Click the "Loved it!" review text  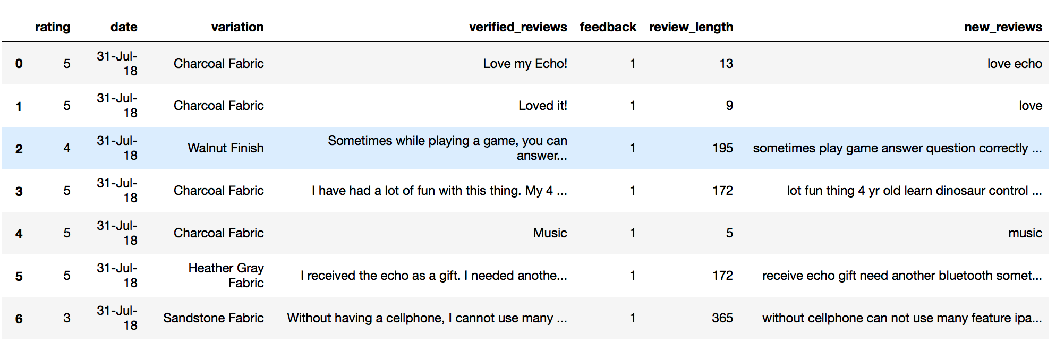click(x=542, y=106)
